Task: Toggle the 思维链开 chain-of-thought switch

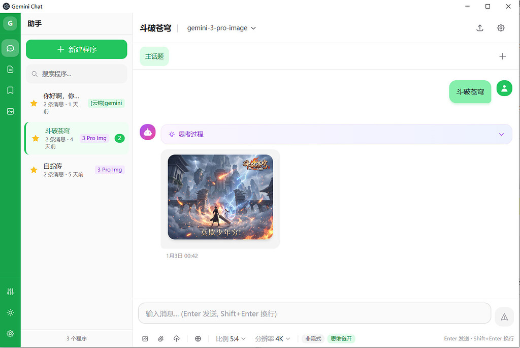Action: tap(341, 339)
